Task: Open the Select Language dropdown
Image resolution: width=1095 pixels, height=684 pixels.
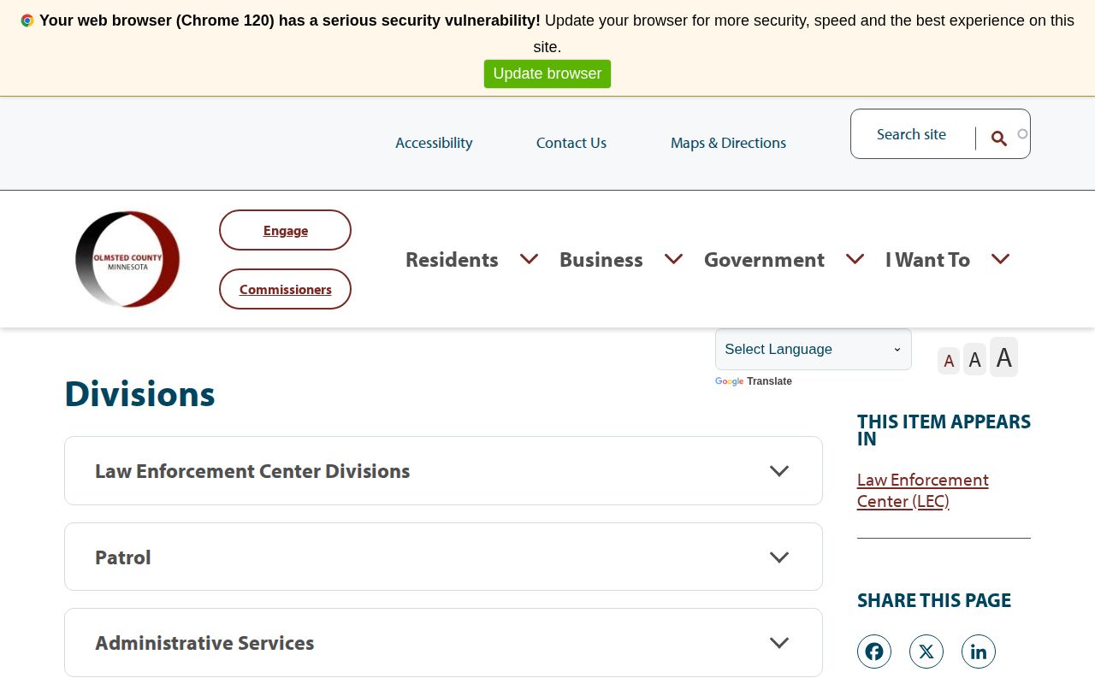Action: click(x=814, y=349)
